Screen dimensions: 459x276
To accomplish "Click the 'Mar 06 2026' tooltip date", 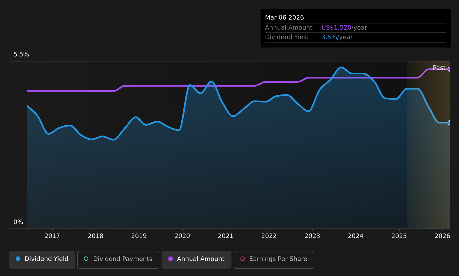I will click(x=284, y=18).
